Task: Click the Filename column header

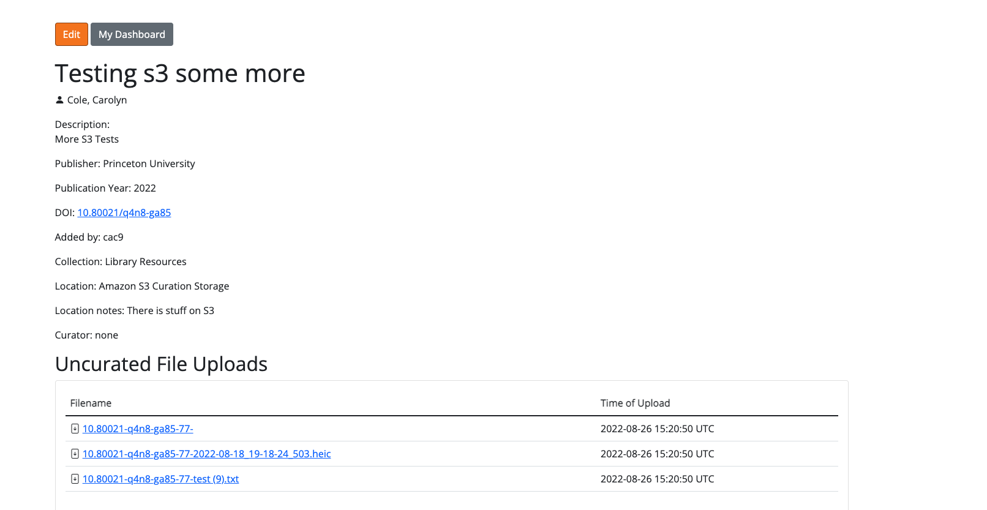Action: [x=91, y=403]
